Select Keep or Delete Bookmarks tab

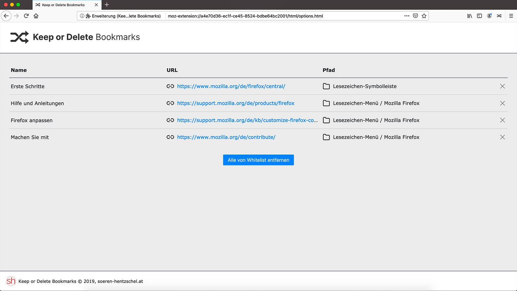(x=63, y=5)
